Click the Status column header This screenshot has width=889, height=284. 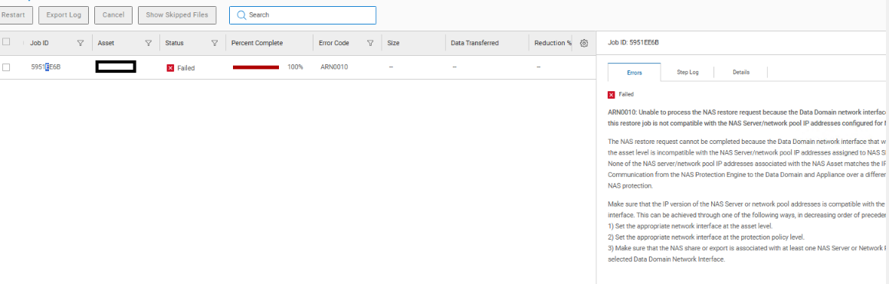174,43
